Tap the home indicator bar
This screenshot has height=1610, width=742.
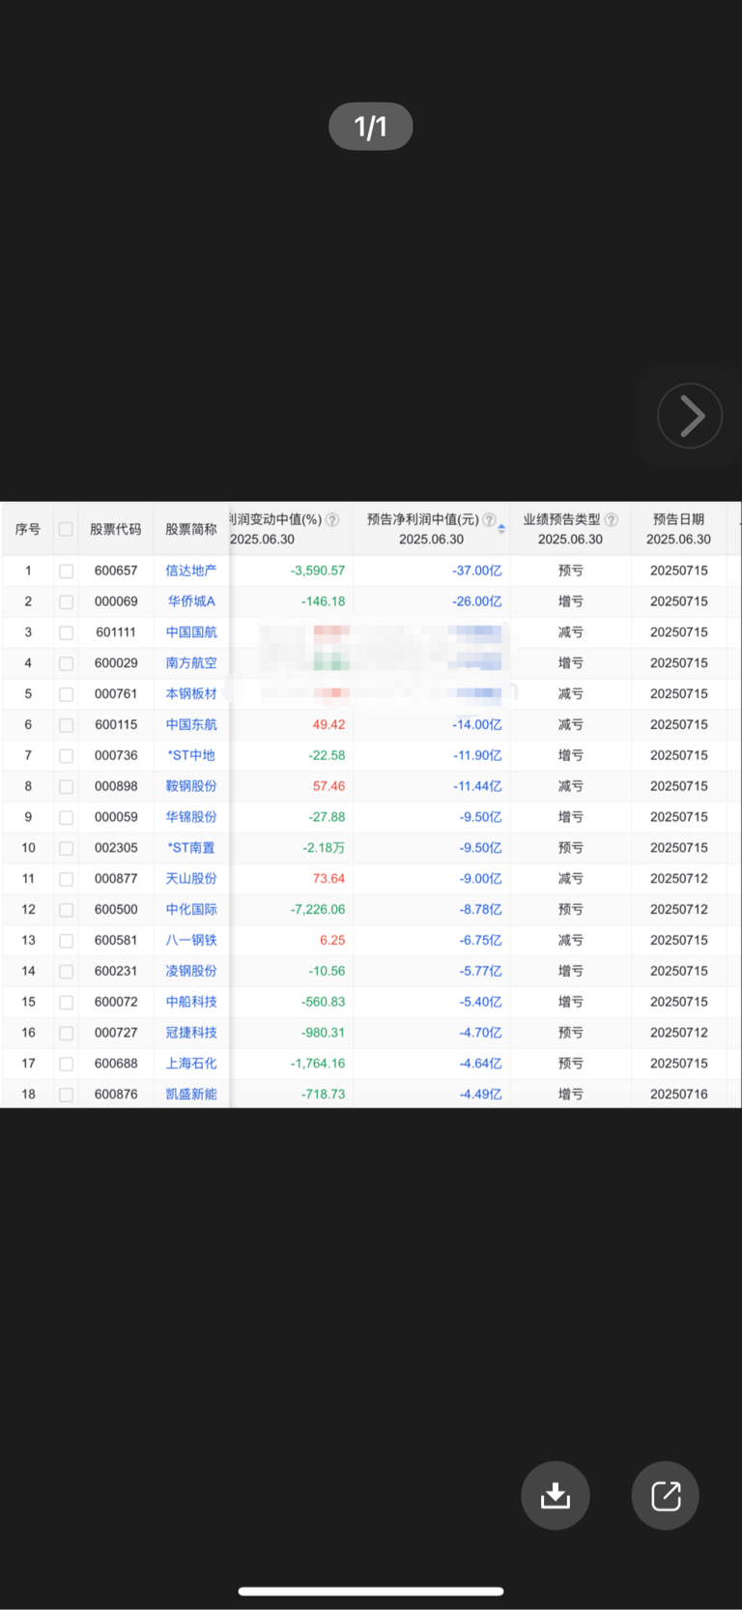pyautogui.click(x=371, y=1591)
